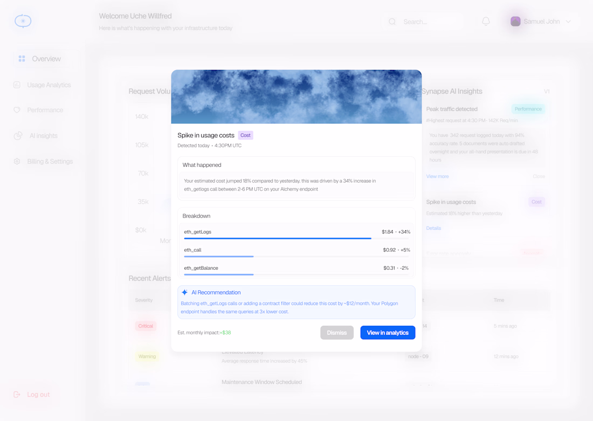Image resolution: width=593 pixels, height=421 pixels.
Task: Click the Synapse logo icon in the sidebar
Action: (x=23, y=21)
